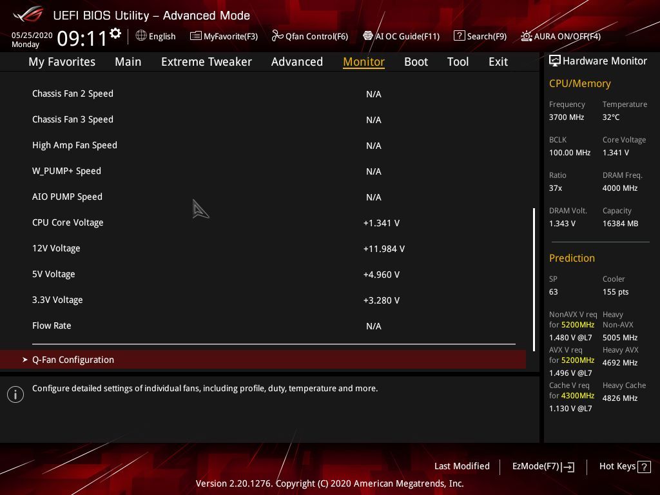660x495 pixels.
Task: Click the Heavy Cache 4826 MHz value
Action: [619, 398]
